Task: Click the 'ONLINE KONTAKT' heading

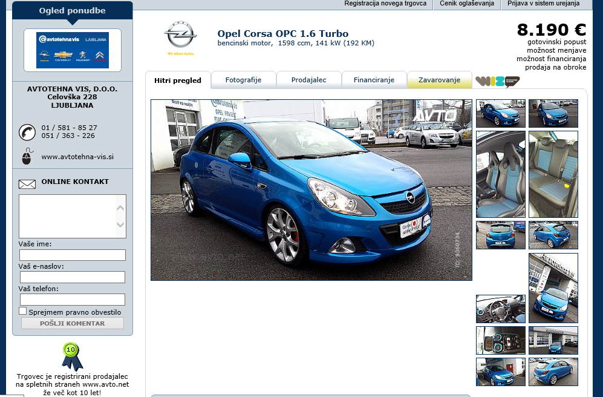Action: (x=75, y=182)
